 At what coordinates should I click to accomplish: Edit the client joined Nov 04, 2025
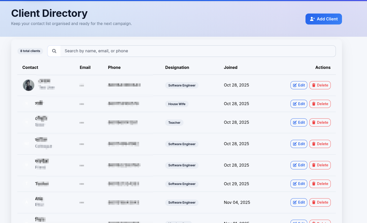click(x=299, y=202)
